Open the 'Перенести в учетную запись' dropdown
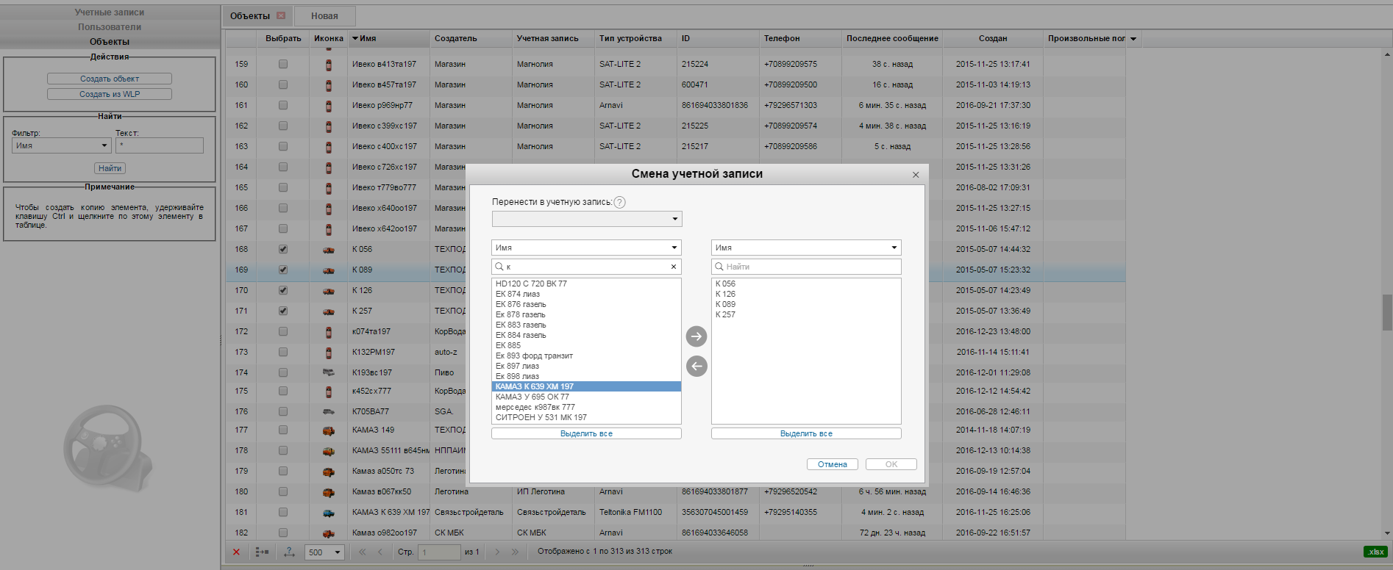Image resolution: width=1393 pixels, height=570 pixels. 586,219
